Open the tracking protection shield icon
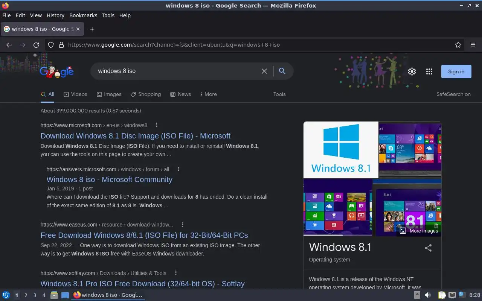 click(x=51, y=45)
